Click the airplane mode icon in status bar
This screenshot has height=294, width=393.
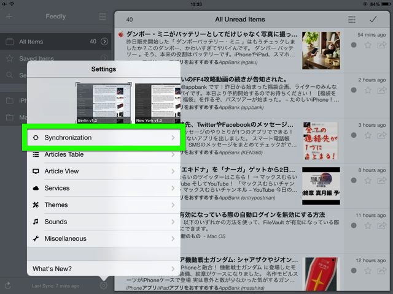click(x=4, y=4)
